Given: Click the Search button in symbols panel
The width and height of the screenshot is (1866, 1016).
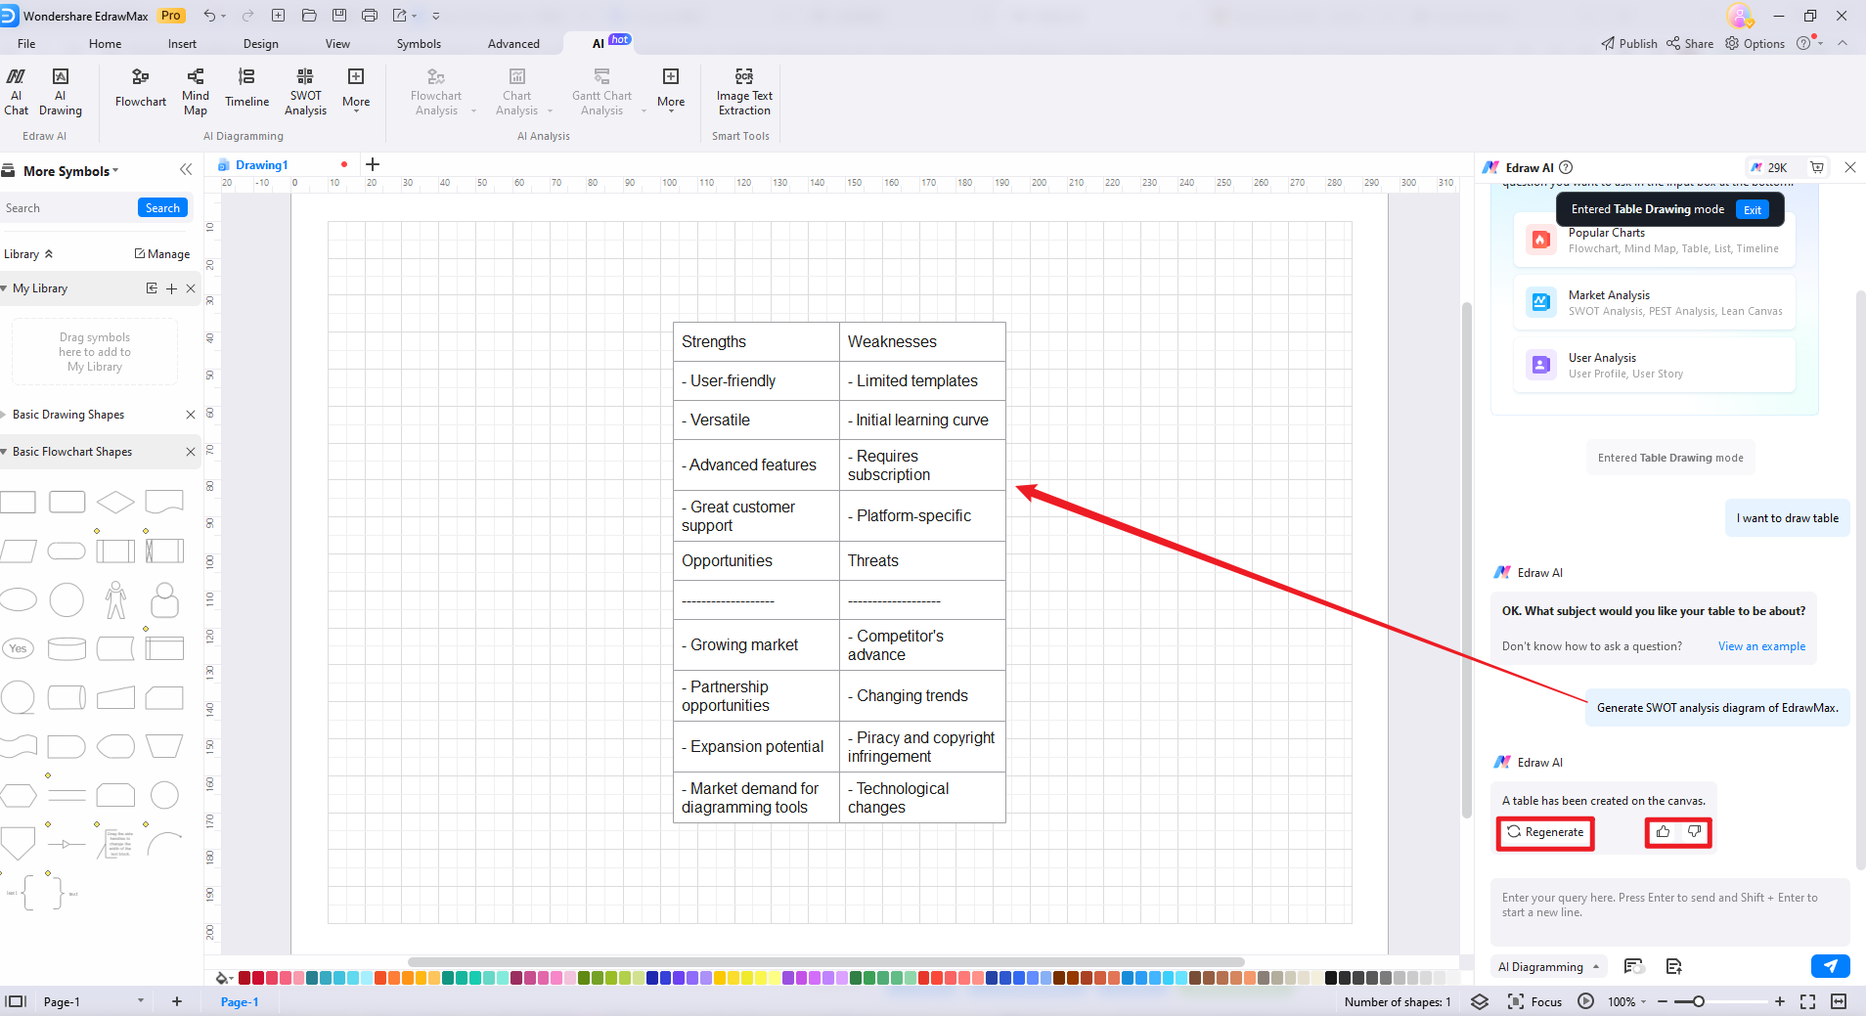Looking at the screenshot, I should click(x=162, y=208).
